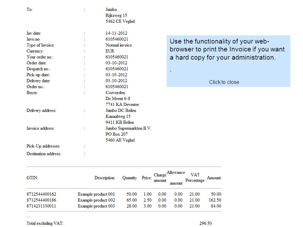The width and height of the screenshot is (303, 227).
Task: Select the Despatch no. value 6105460021
Action: click(x=117, y=69)
